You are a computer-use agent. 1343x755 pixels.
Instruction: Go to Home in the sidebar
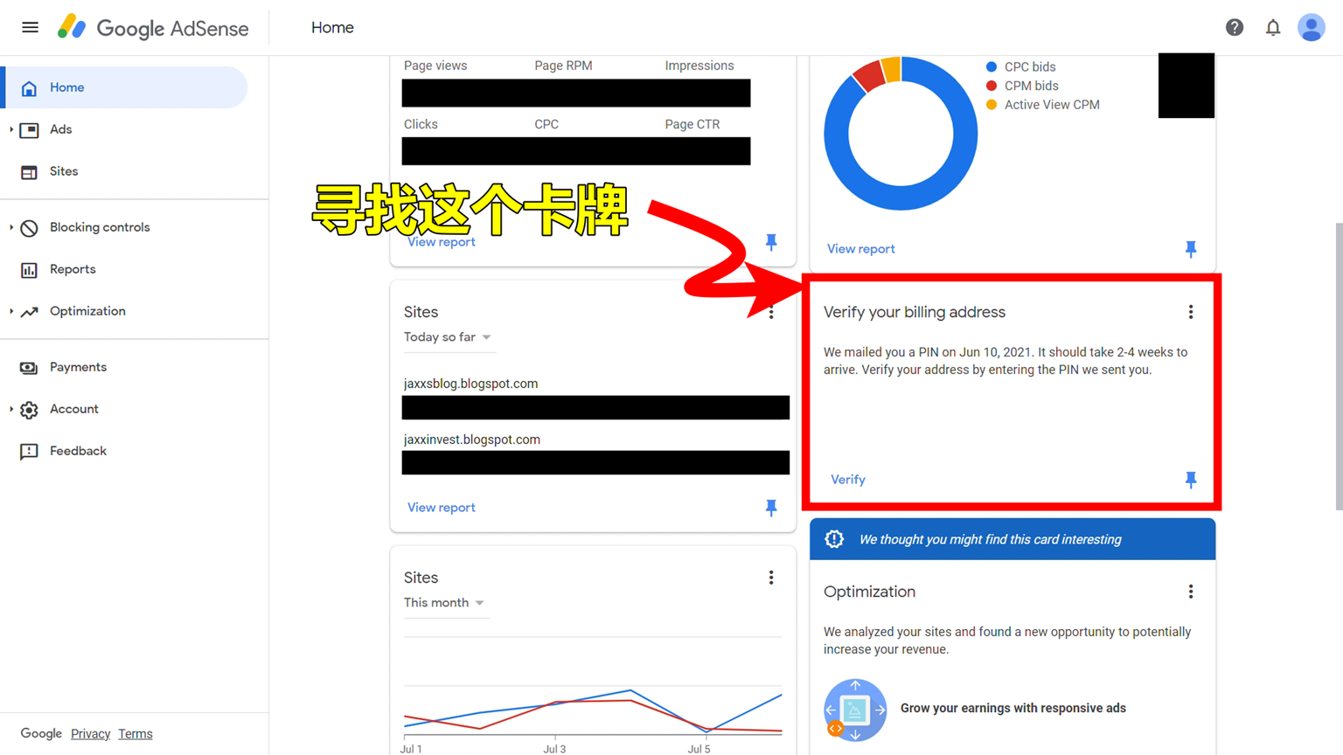(x=124, y=87)
